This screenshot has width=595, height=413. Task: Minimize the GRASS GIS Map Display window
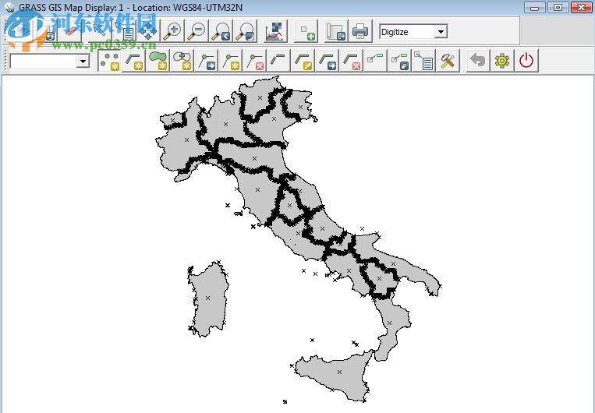coord(535,8)
